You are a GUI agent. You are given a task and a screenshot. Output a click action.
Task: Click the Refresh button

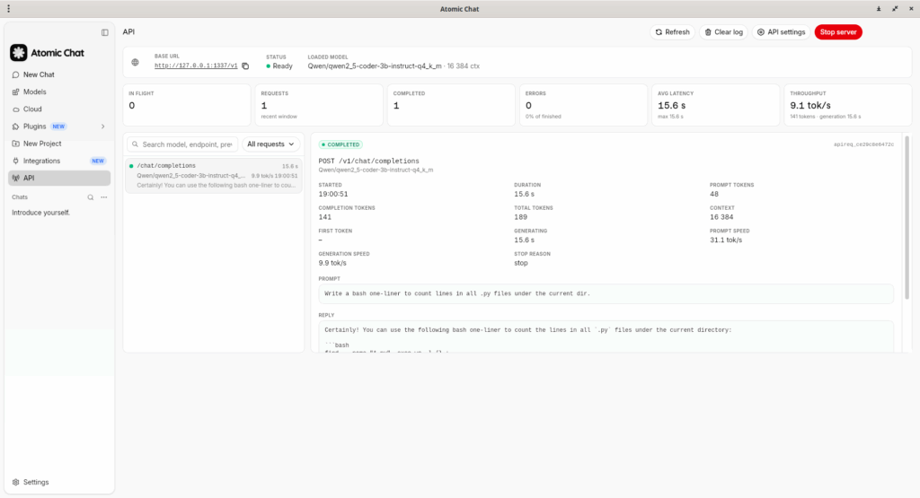672,32
